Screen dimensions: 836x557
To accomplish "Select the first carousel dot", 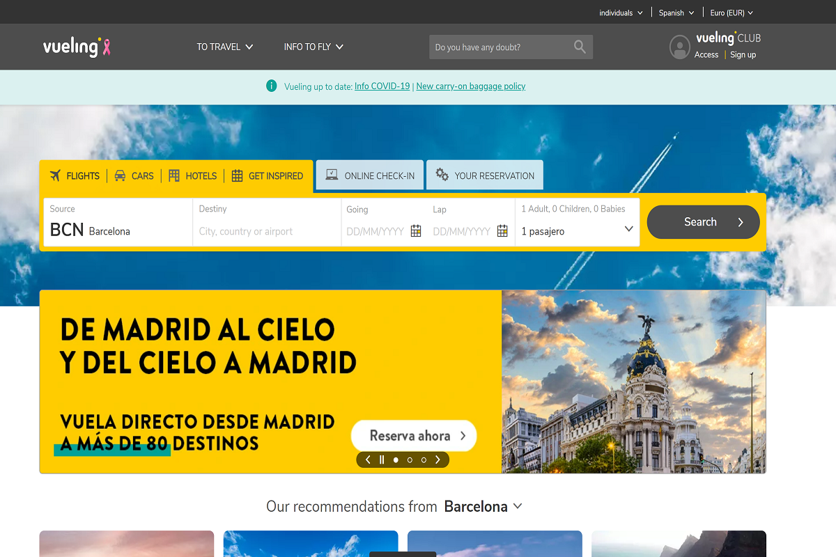I will (396, 460).
